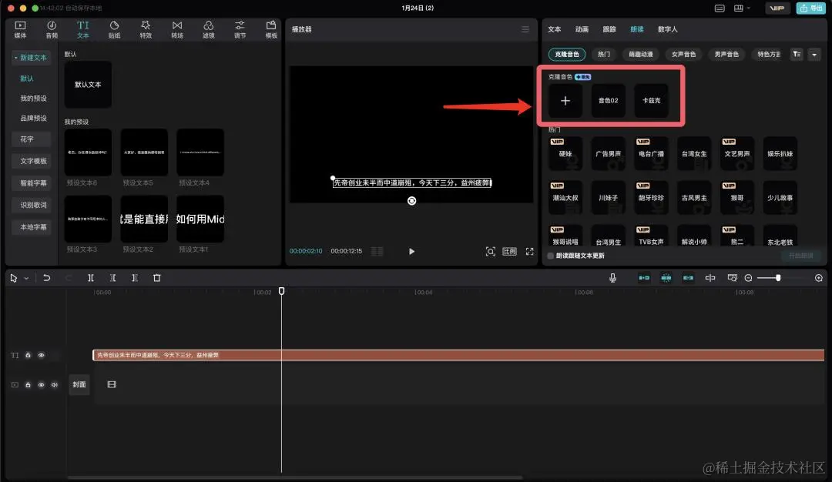
Task: Click the 导出 export button
Action: pyautogui.click(x=810, y=8)
